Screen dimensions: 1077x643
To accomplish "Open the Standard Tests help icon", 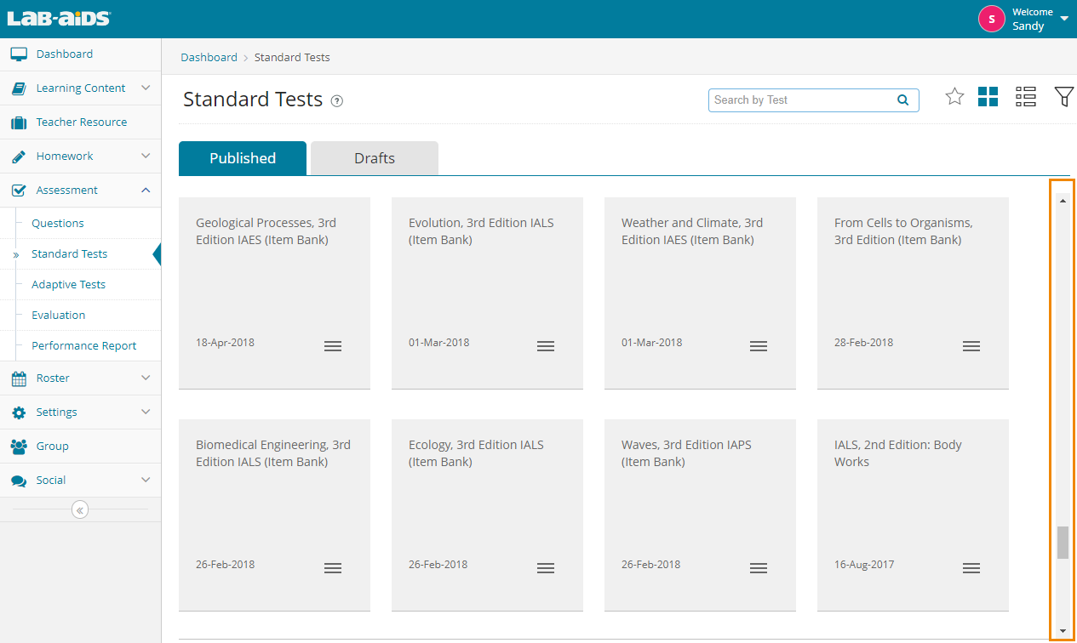I will (x=337, y=101).
